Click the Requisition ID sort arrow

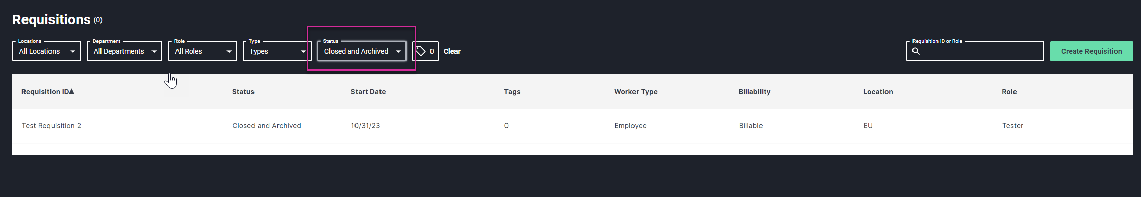click(72, 91)
